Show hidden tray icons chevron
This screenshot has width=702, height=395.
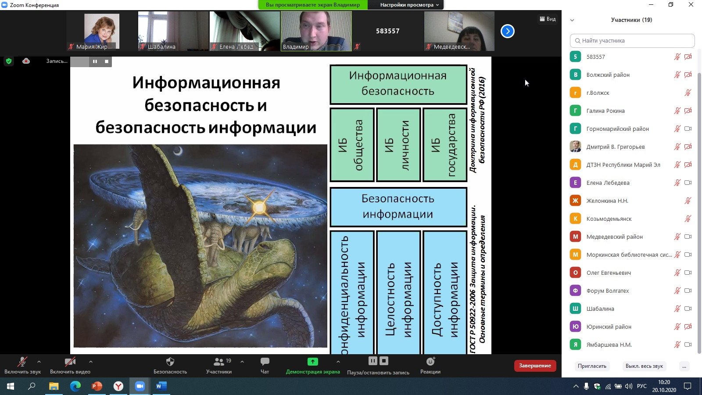click(x=576, y=386)
